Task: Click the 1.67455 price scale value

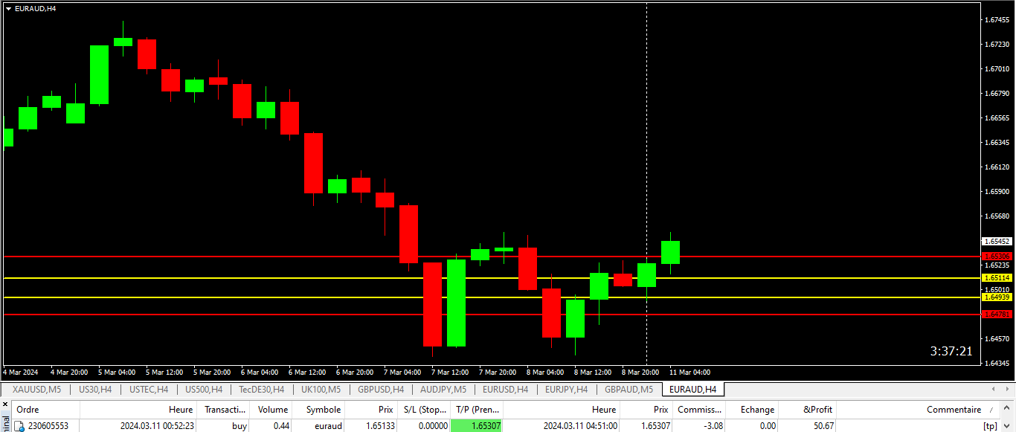Action: (997, 20)
